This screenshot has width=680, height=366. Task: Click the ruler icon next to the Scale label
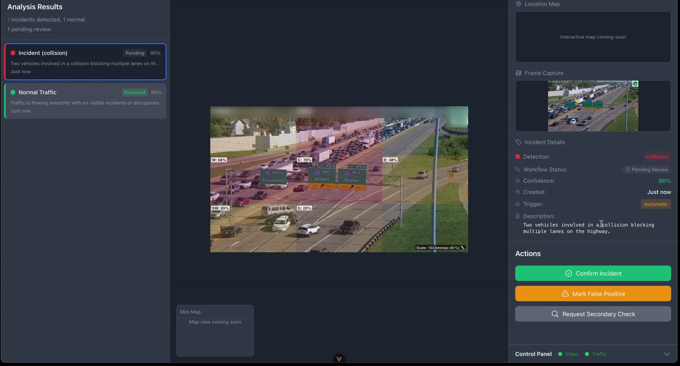(x=463, y=248)
